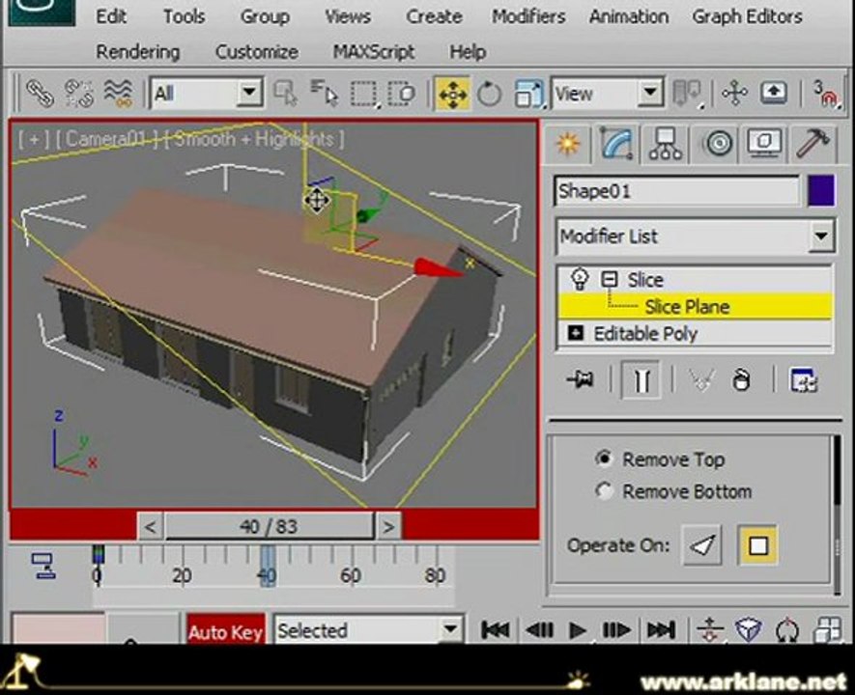Image resolution: width=855 pixels, height=695 pixels.
Task: Activate the Select Object tool
Action: (x=286, y=93)
